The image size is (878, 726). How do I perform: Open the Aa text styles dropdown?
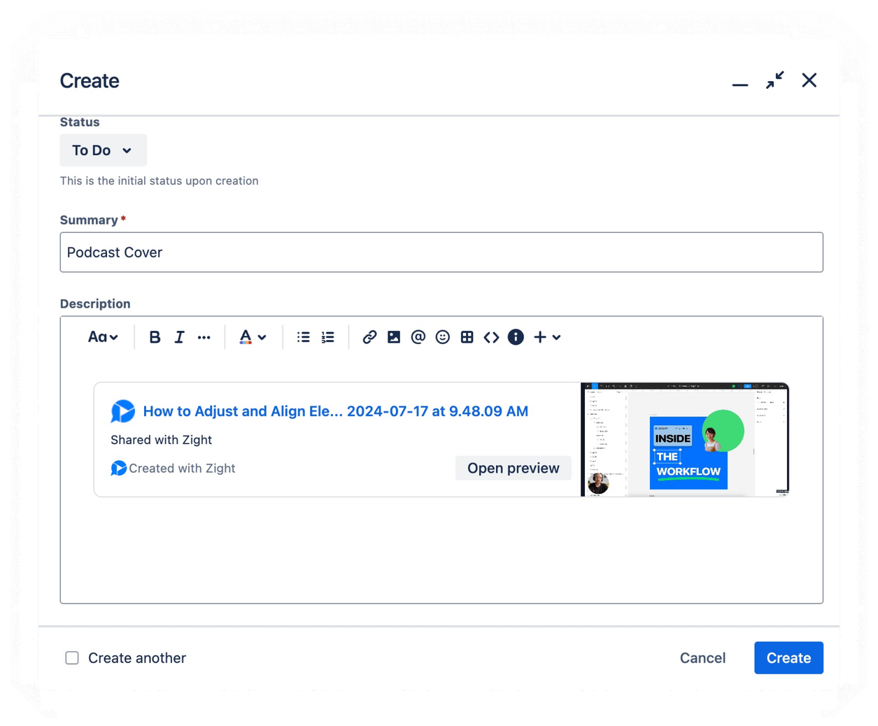coord(103,337)
